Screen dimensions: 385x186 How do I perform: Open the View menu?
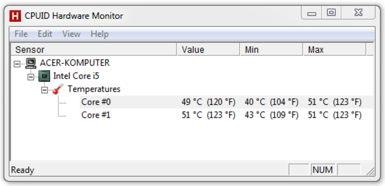[x=71, y=34]
